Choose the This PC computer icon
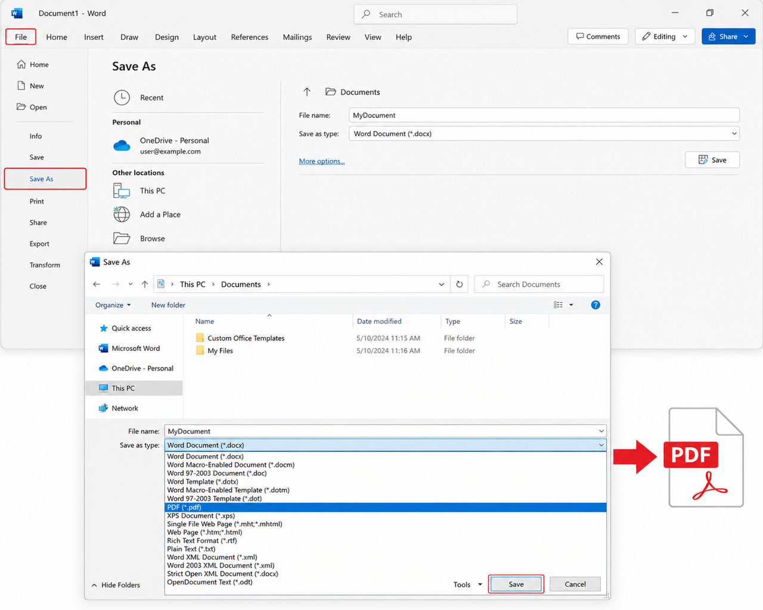 click(x=122, y=191)
